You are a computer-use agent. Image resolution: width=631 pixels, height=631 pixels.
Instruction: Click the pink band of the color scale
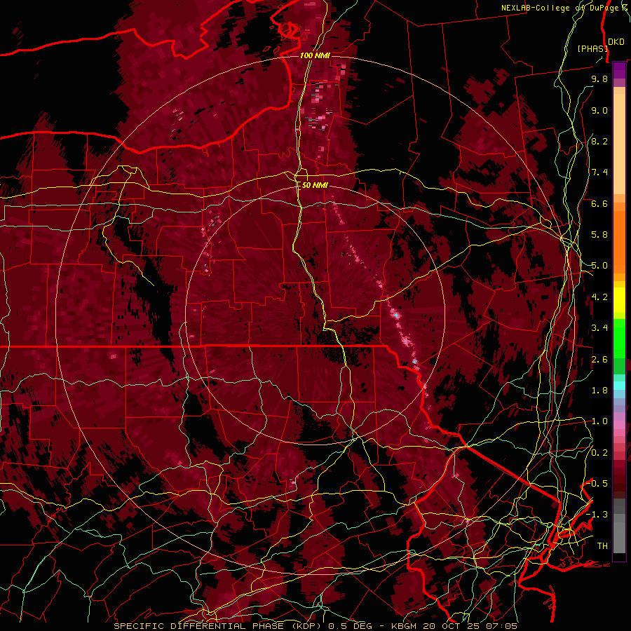pyautogui.click(x=619, y=425)
